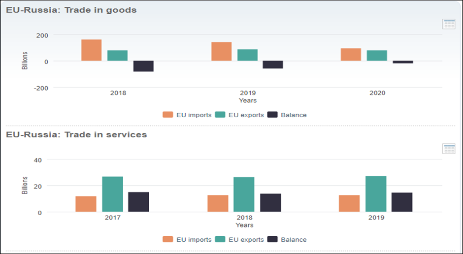This screenshot has height=254, width=463.
Task: Select the 2018 EU imports bar in goods chart
Action: click(x=91, y=50)
